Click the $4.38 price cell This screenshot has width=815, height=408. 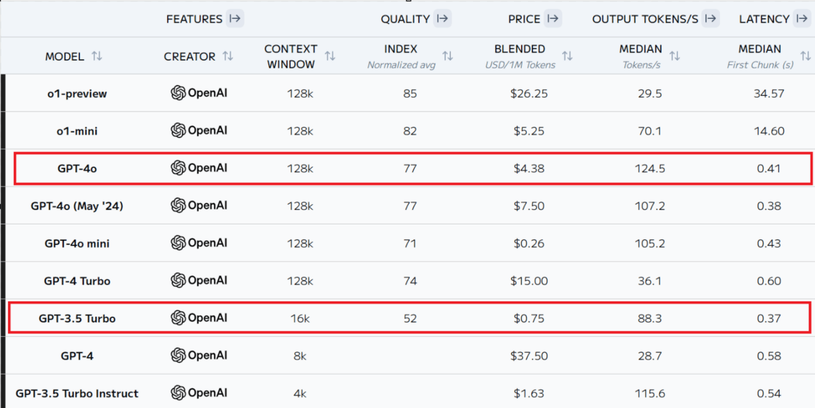pyautogui.click(x=529, y=168)
